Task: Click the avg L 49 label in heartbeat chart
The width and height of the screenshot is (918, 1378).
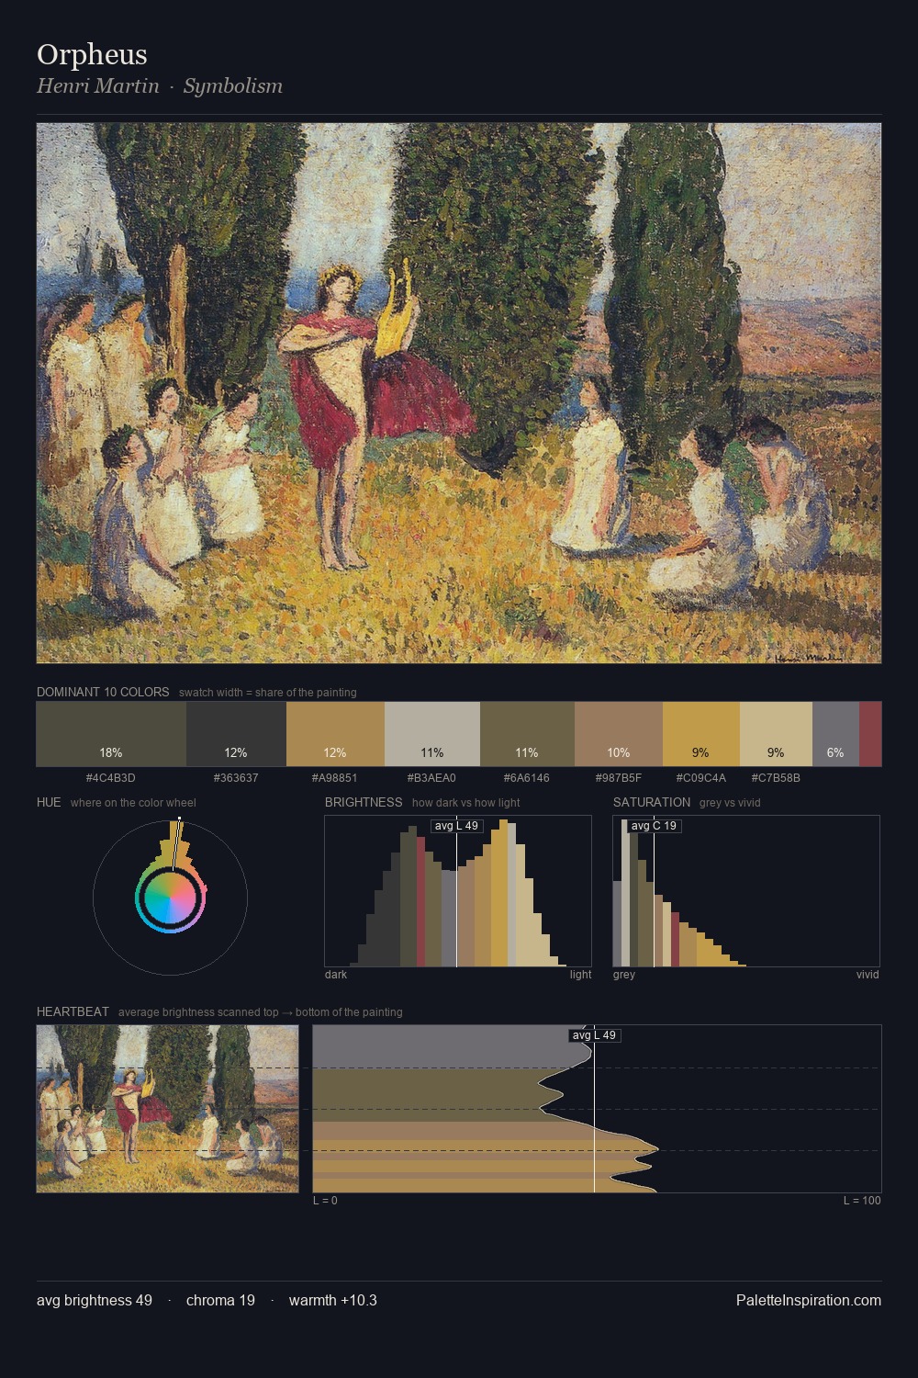Action: tap(594, 1035)
